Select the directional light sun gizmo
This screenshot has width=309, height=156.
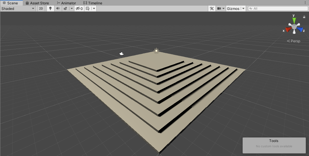pyautogui.click(x=156, y=51)
